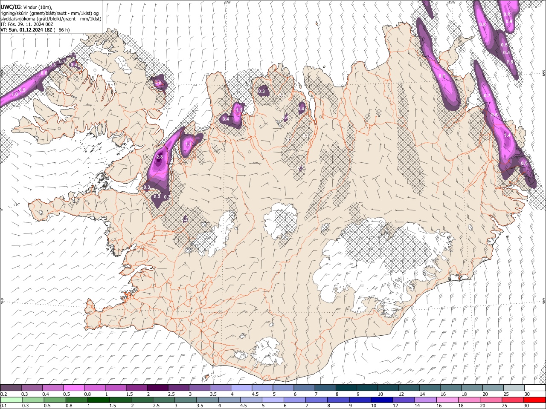The width and height of the screenshot is (546, 409).
Task: Pick lower legend swatch between 0.1 and 0.3
Action: [x=11, y=400]
